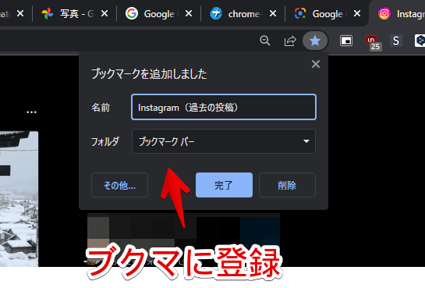Open the picture-in-picture extension icon
425x288 pixels.
pyautogui.click(x=346, y=41)
